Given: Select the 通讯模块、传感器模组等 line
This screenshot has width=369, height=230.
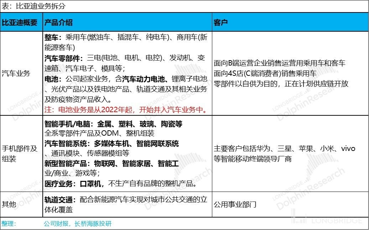Looking at the screenshot, I should [87, 153].
